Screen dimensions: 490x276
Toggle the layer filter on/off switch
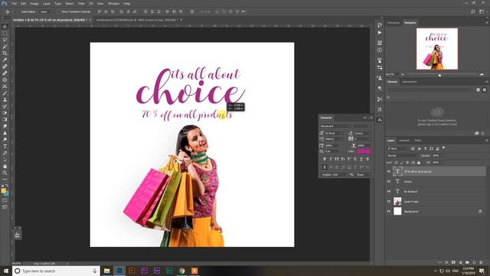pos(443,148)
